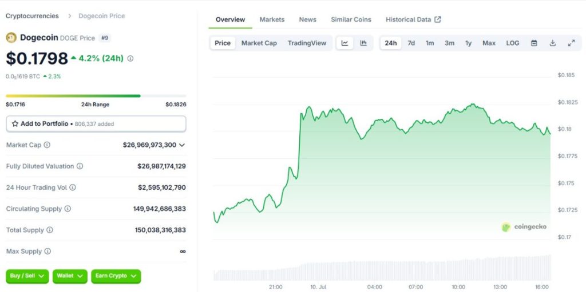This screenshot has width=586, height=292.
Task: Toggle LOG scale on chart
Action: 513,43
